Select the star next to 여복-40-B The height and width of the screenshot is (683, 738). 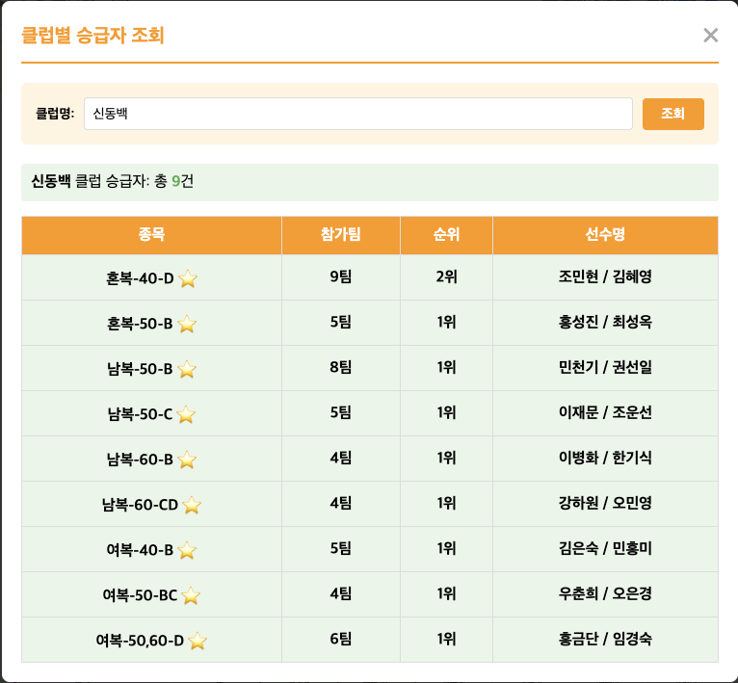pyautogui.click(x=187, y=550)
